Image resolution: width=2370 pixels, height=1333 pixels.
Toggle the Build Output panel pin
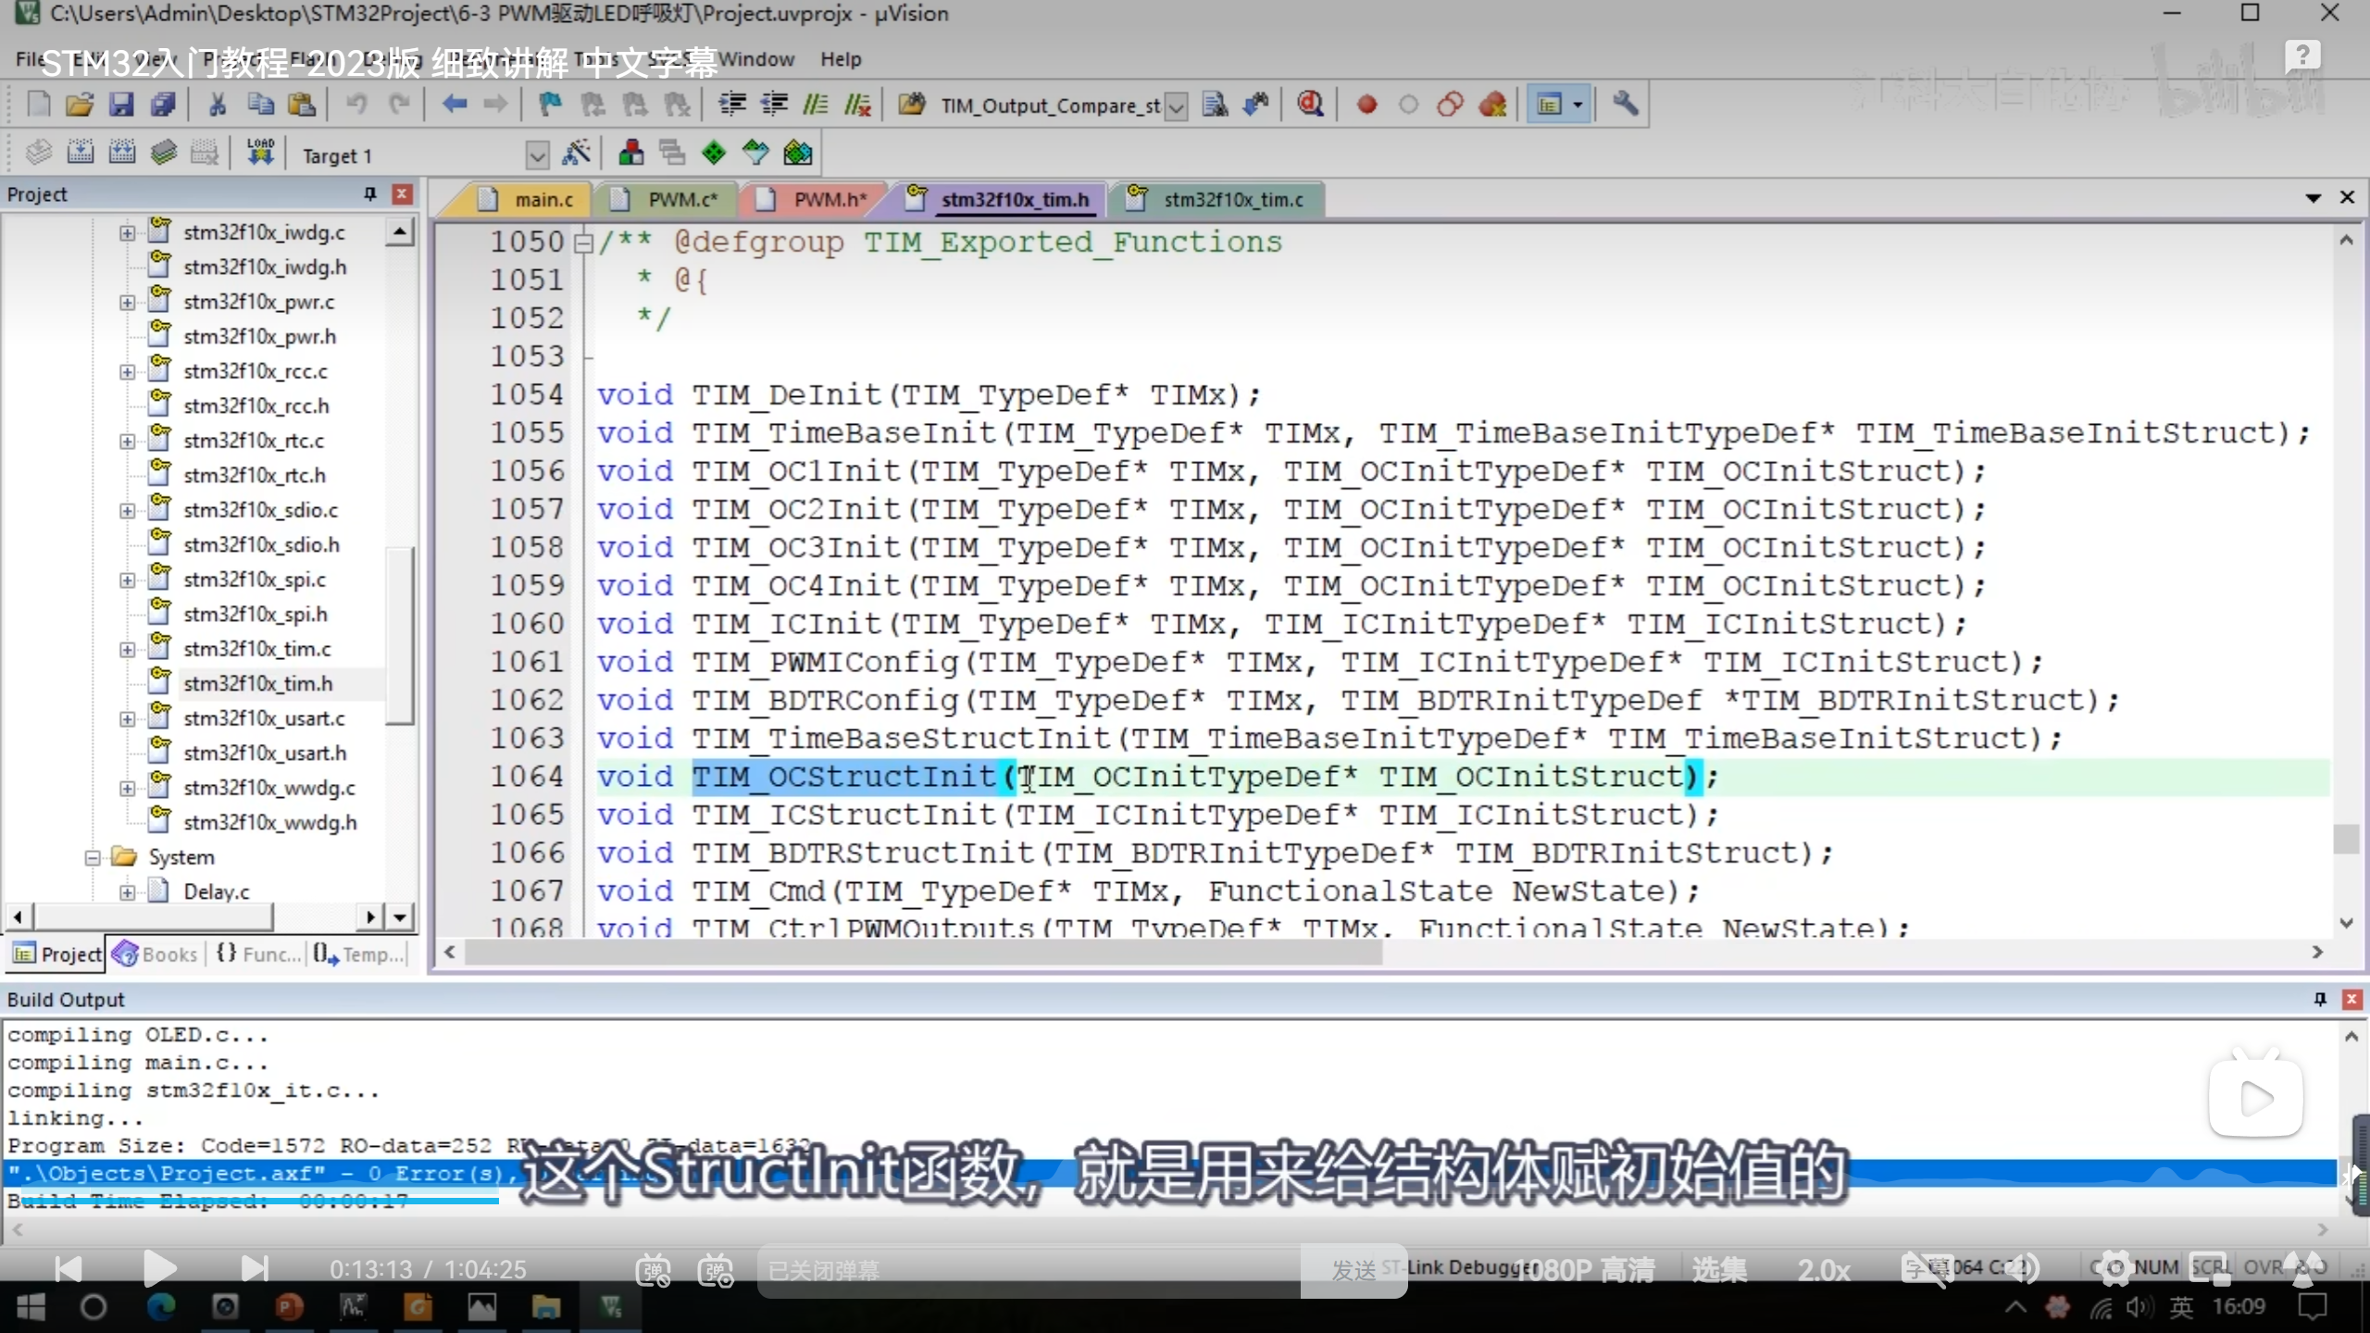pos(2320,999)
